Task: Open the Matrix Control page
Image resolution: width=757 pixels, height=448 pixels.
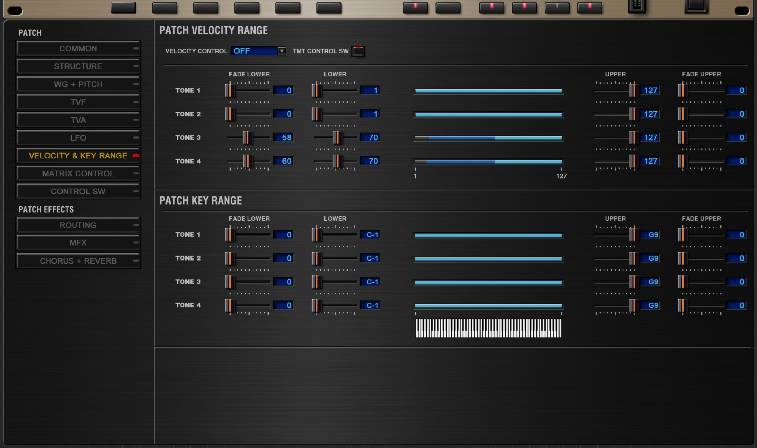Action: click(x=78, y=174)
